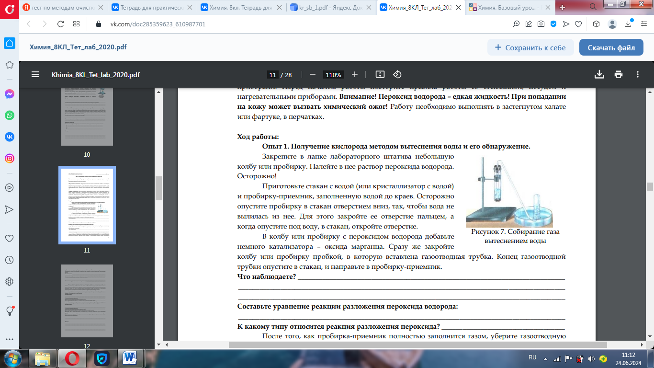Open File Explorer from taskbar

click(43, 358)
